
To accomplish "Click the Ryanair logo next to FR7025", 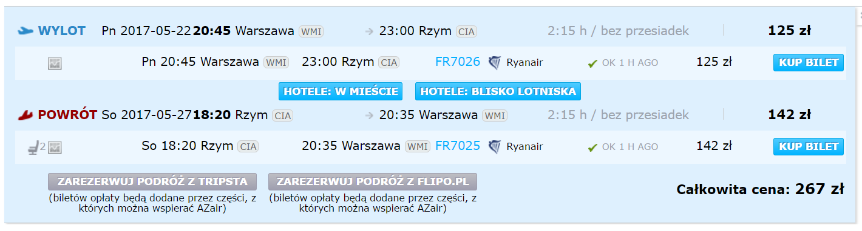I will click(495, 146).
